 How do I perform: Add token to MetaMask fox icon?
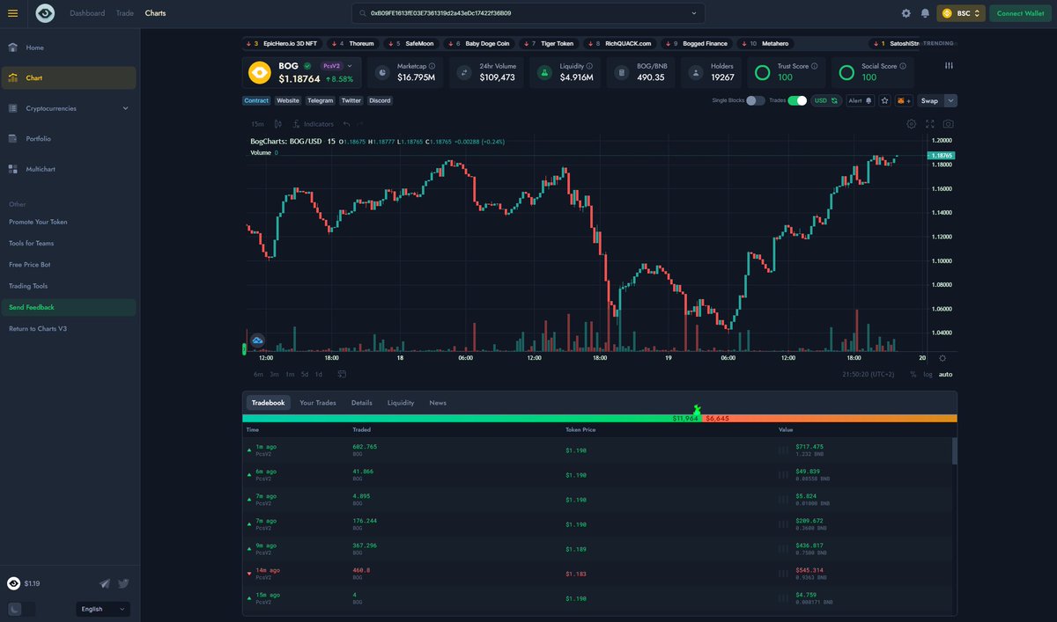(x=904, y=100)
